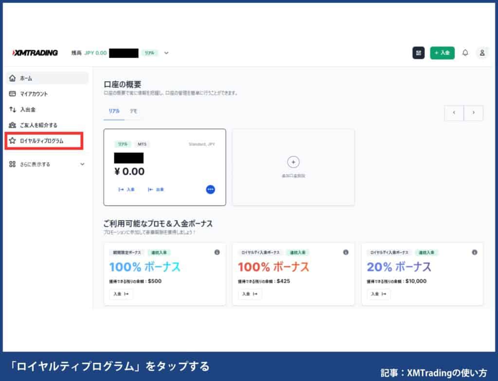Click the green 入金 deposit button
Viewport: 498px width, 381px height.
click(442, 52)
